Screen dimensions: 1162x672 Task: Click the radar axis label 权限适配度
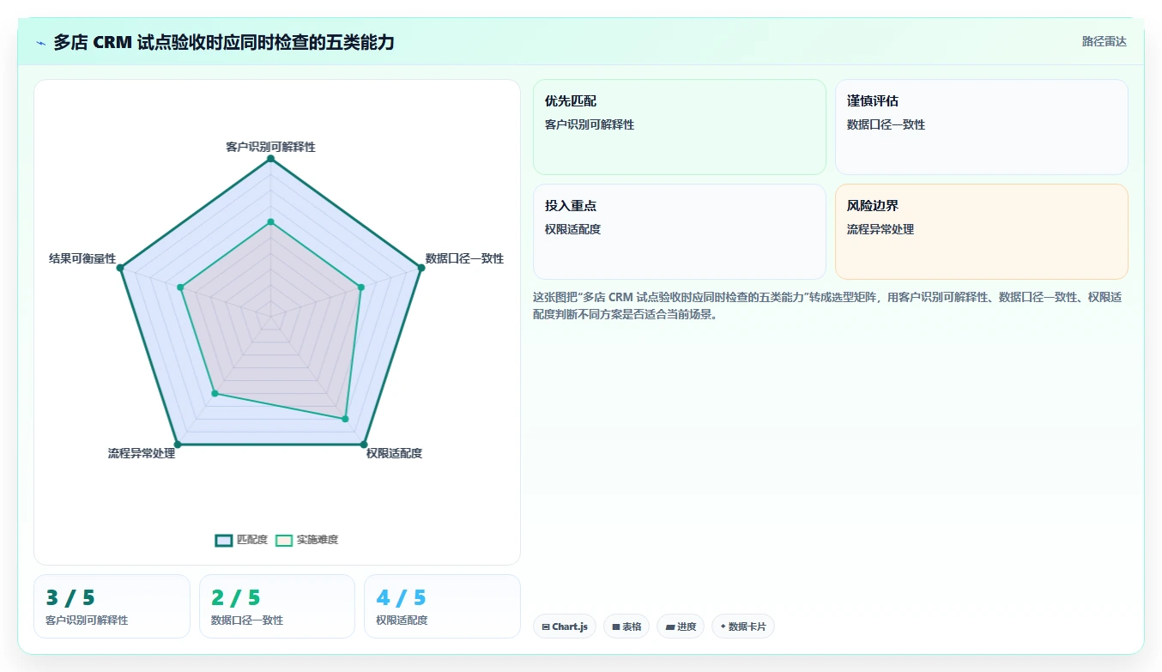(x=394, y=453)
